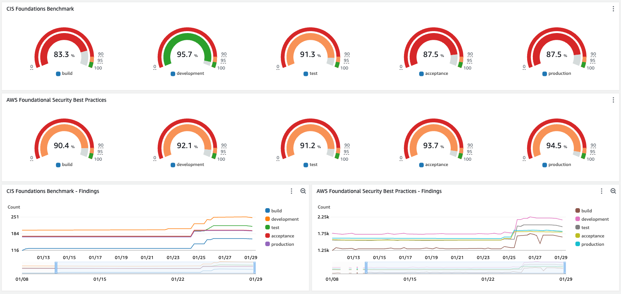The image size is (621, 294).
Task: Click the blue build legend swatch under the 83.3% gauge
Action: click(58, 74)
